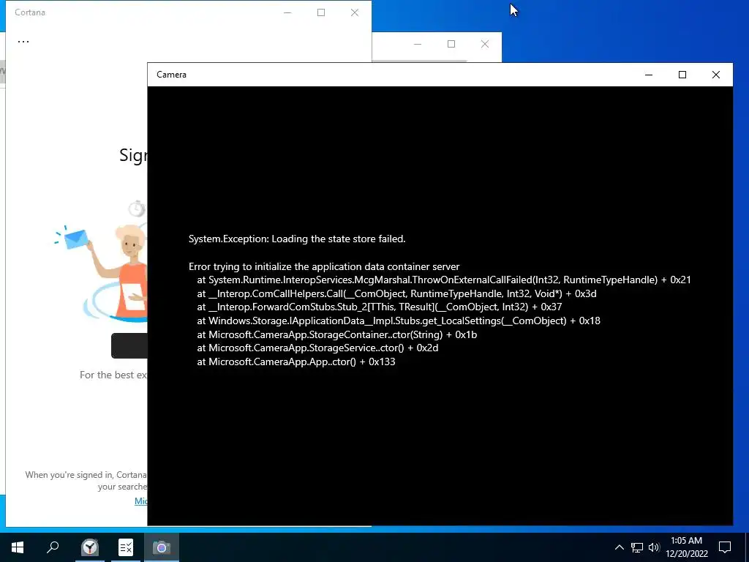The width and height of the screenshot is (749, 562).
Task: Open the volume speaker tray icon
Action: 654,547
